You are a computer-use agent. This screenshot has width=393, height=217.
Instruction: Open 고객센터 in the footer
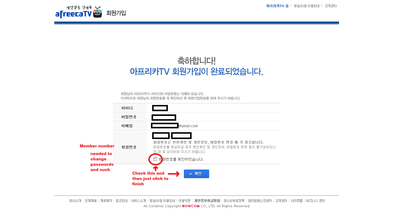coord(281,201)
